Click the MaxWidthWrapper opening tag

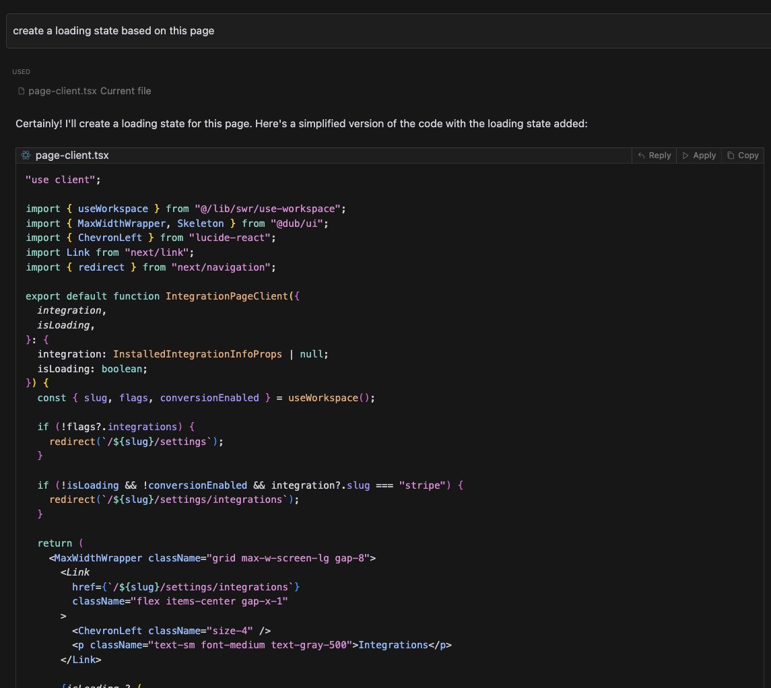point(212,558)
